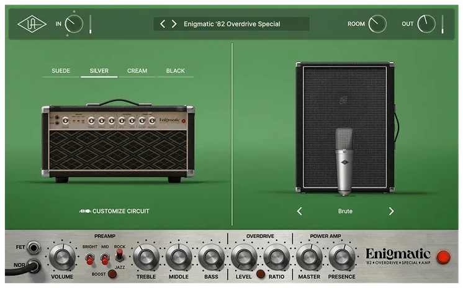The image size is (463, 288).
Task: Toggle the red power lamp
Action: [x=444, y=257]
